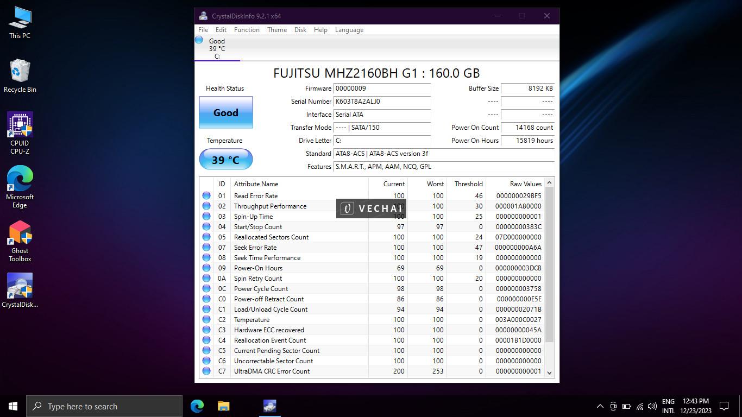742x417 pixels.
Task: Click the Read Error Rate status orb
Action: tap(206, 196)
